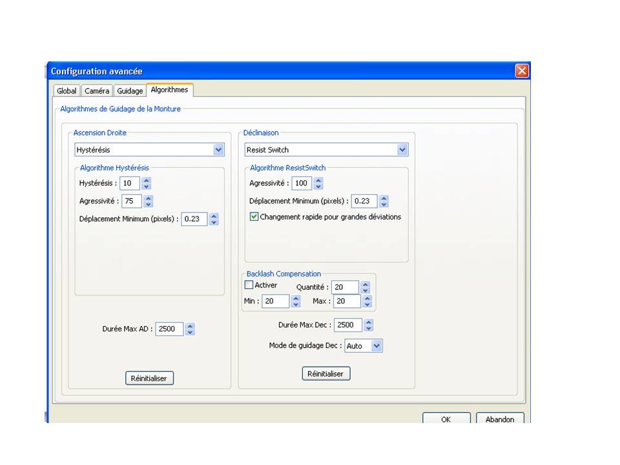Decrease ResistSwitch Agressivité from 100

(x=318, y=187)
